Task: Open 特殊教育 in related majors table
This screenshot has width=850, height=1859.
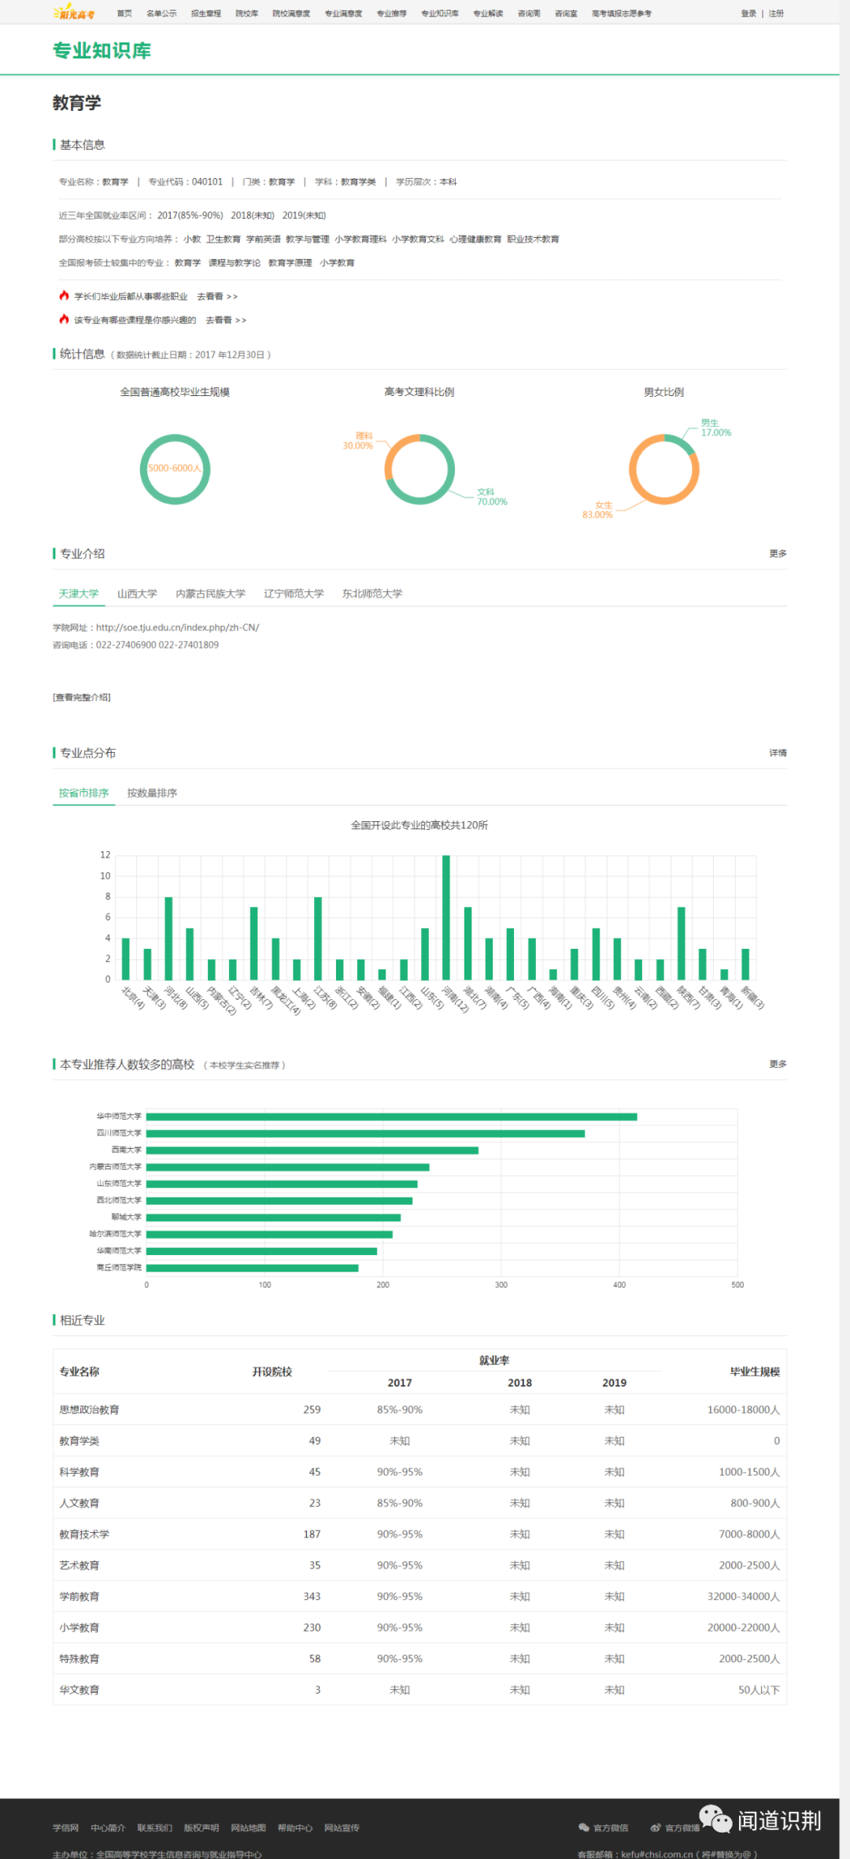Action: [79, 1658]
